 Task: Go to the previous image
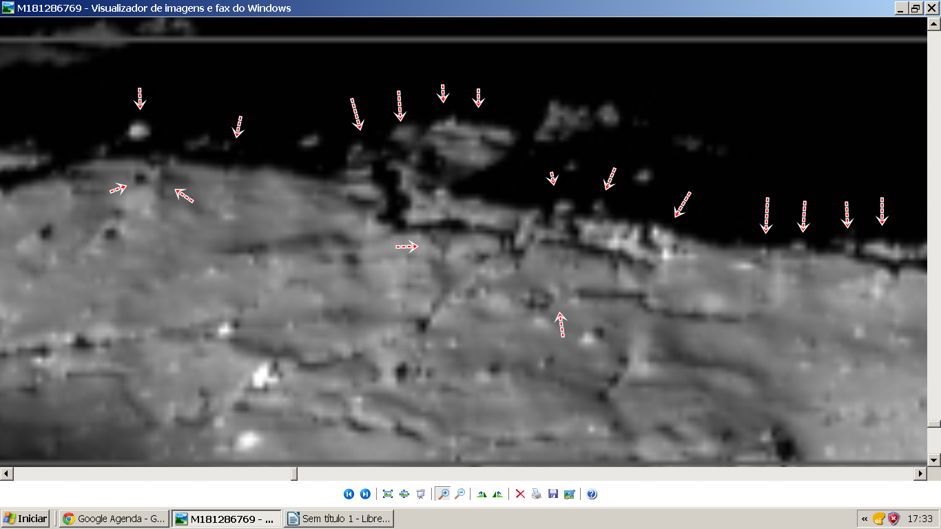(349, 494)
